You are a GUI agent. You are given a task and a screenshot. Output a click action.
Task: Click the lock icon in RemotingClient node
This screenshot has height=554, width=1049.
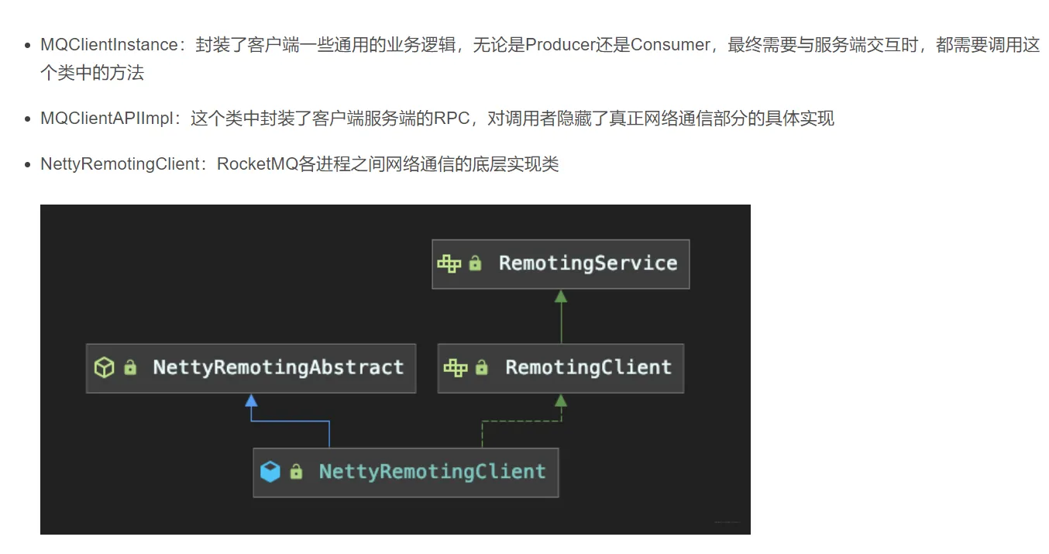click(481, 367)
